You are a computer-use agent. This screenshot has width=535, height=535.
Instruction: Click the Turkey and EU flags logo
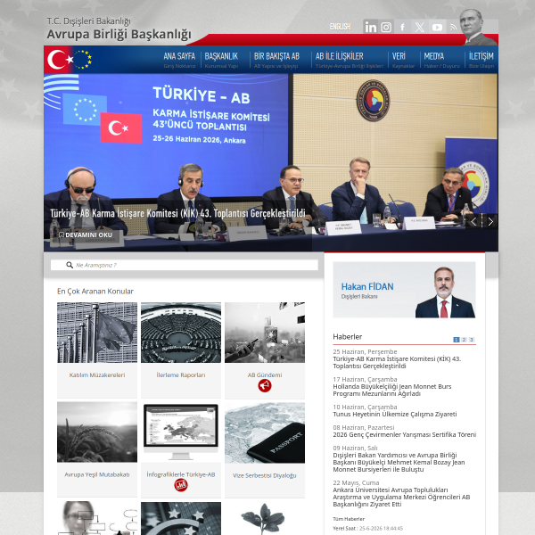70,60
